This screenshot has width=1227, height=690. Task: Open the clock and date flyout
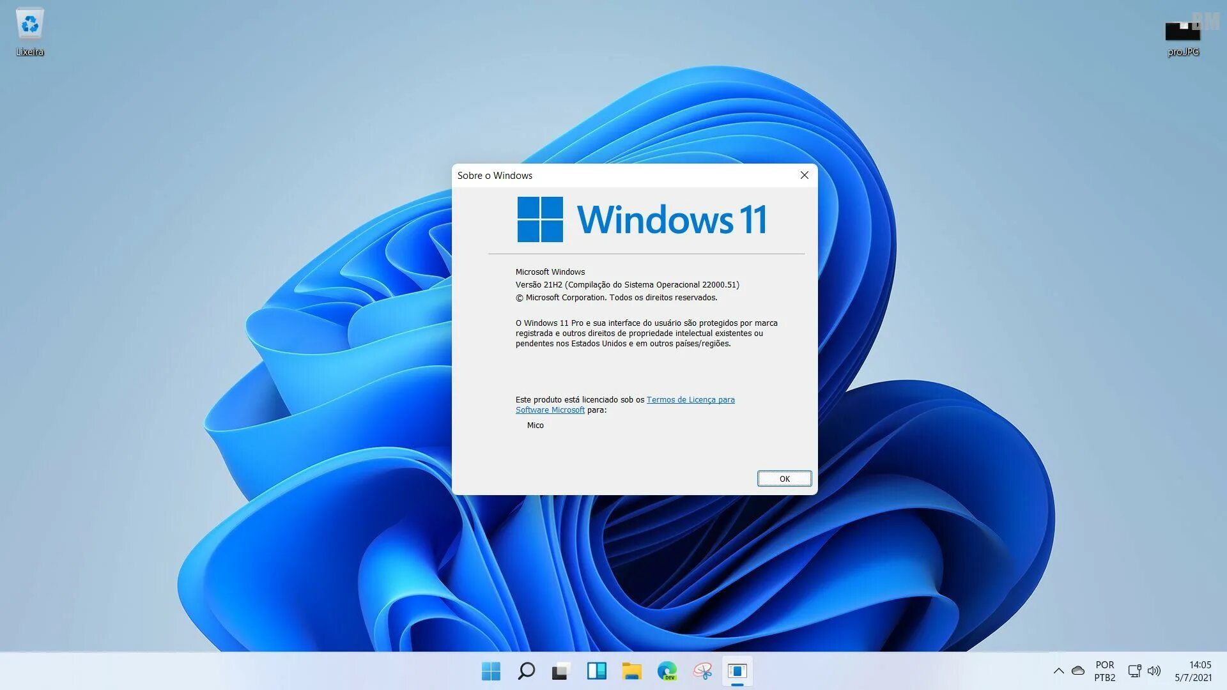tap(1193, 671)
